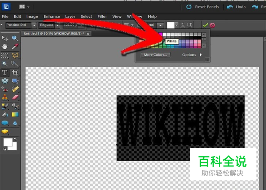Select the Paint Bucket tool
This screenshot has width=266, height=190.
[x=5, y=115]
